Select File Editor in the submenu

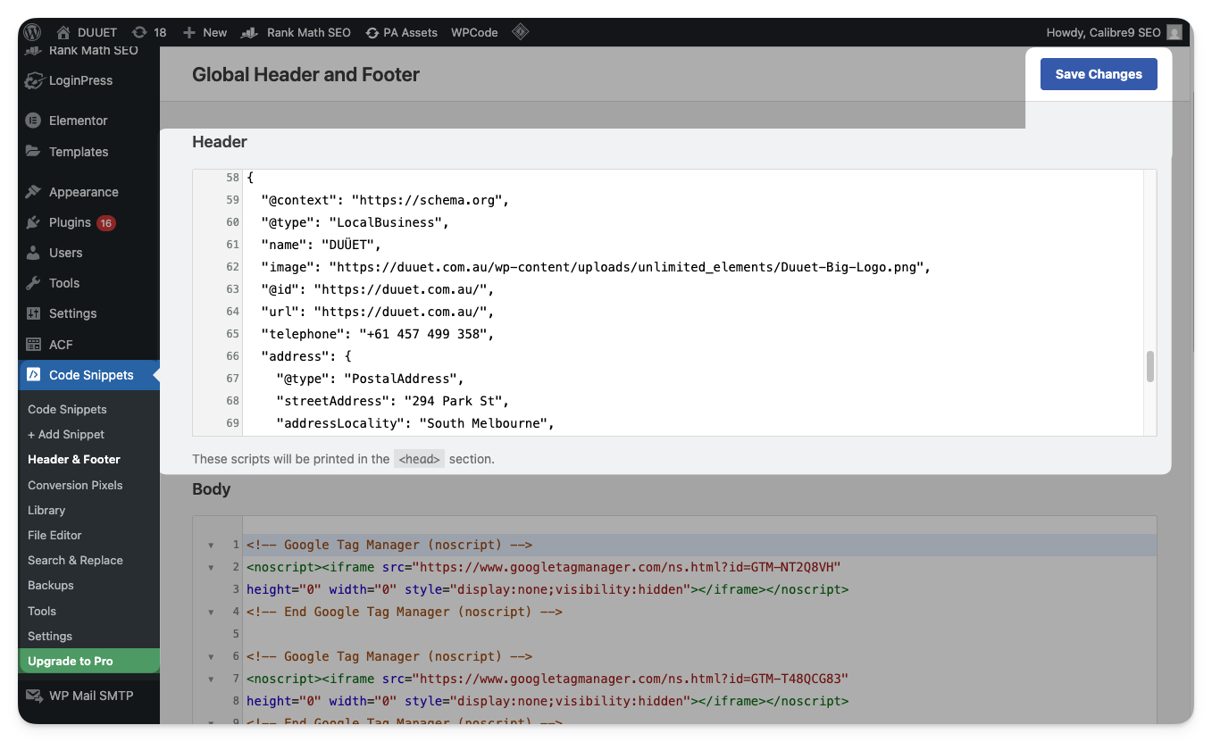point(54,535)
